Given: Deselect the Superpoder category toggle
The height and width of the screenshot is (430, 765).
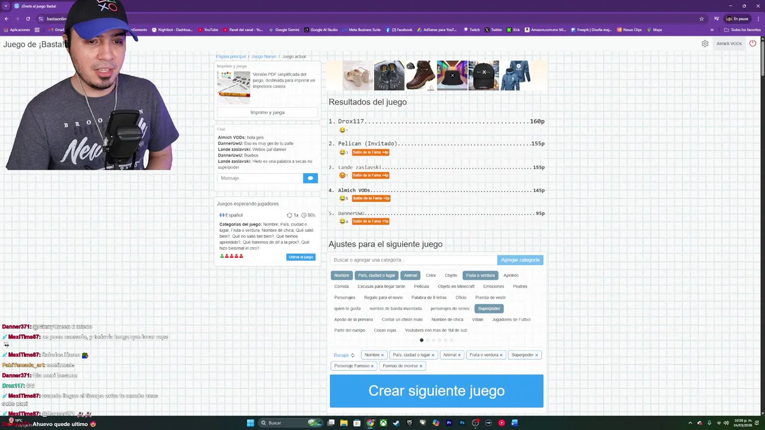Looking at the screenshot, I should (489, 309).
